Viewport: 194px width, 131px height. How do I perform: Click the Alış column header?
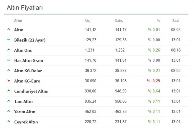[88, 21]
